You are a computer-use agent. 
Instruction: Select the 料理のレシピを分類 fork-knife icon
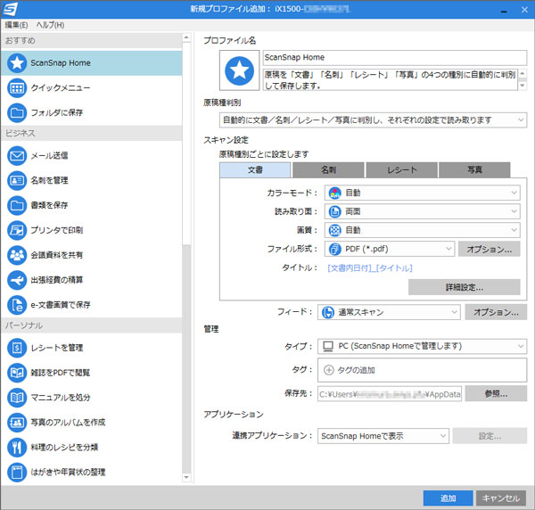[x=17, y=448]
